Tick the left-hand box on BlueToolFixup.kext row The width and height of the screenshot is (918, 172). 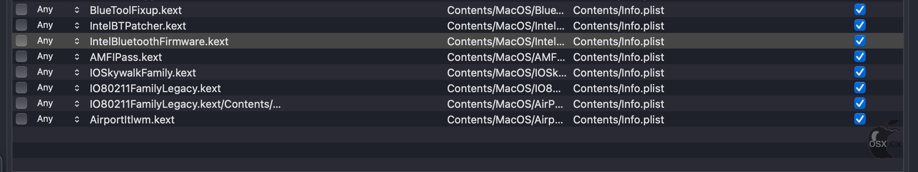click(x=21, y=9)
